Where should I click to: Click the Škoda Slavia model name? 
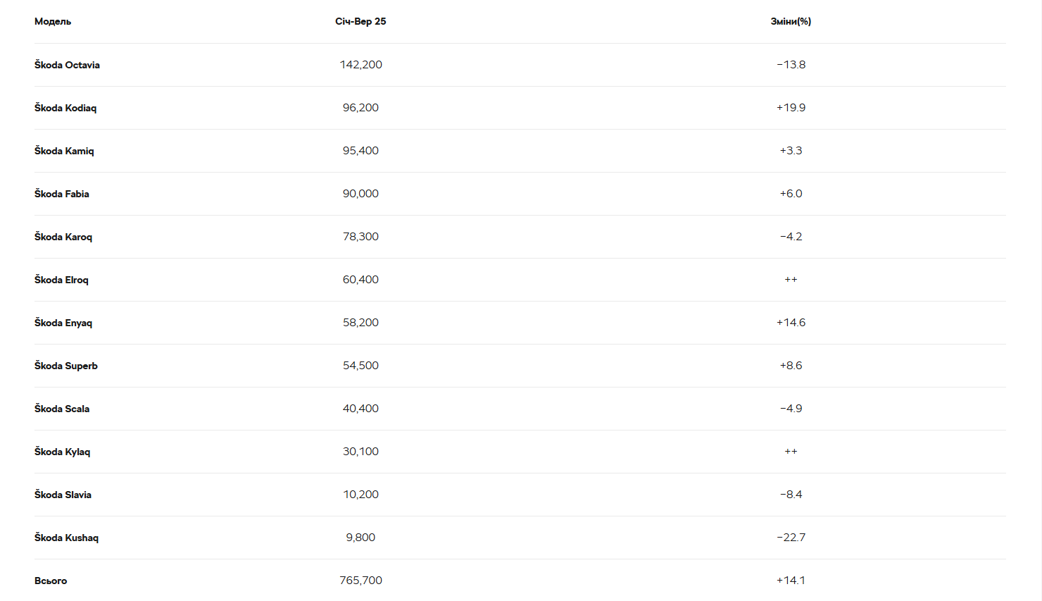pyautogui.click(x=63, y=495)
